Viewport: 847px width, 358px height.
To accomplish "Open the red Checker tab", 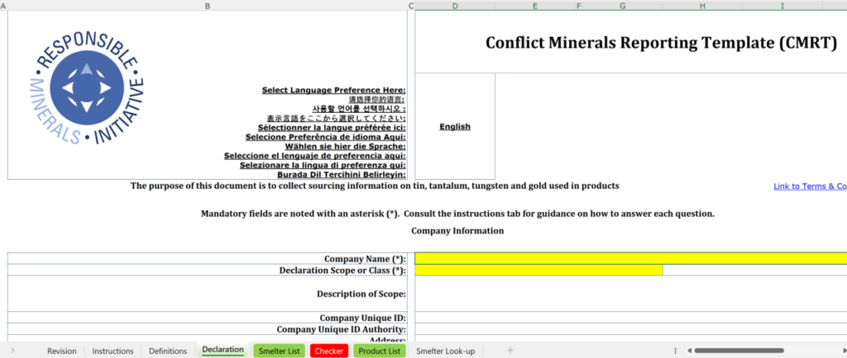I will (x=329, y=351).
